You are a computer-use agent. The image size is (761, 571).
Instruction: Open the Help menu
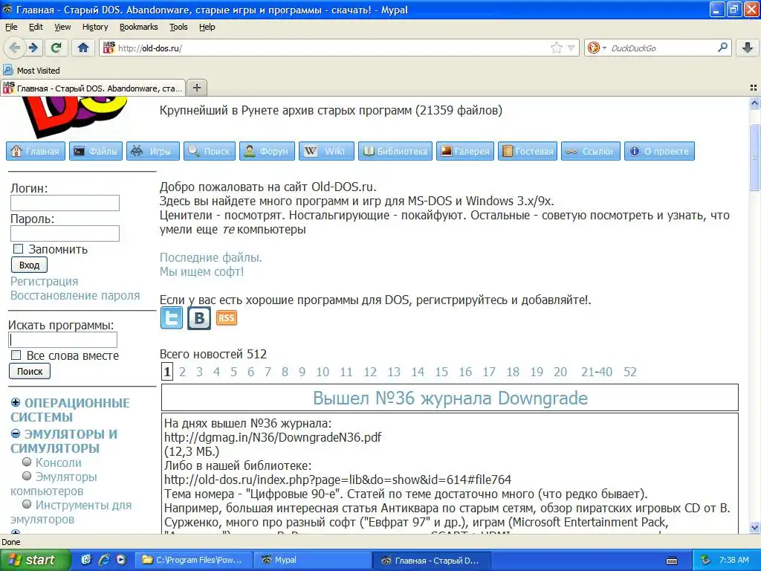coord(207,27)
